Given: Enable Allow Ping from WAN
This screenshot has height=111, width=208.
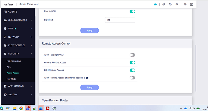Looking at the screenshot, I should click(132, 55).
